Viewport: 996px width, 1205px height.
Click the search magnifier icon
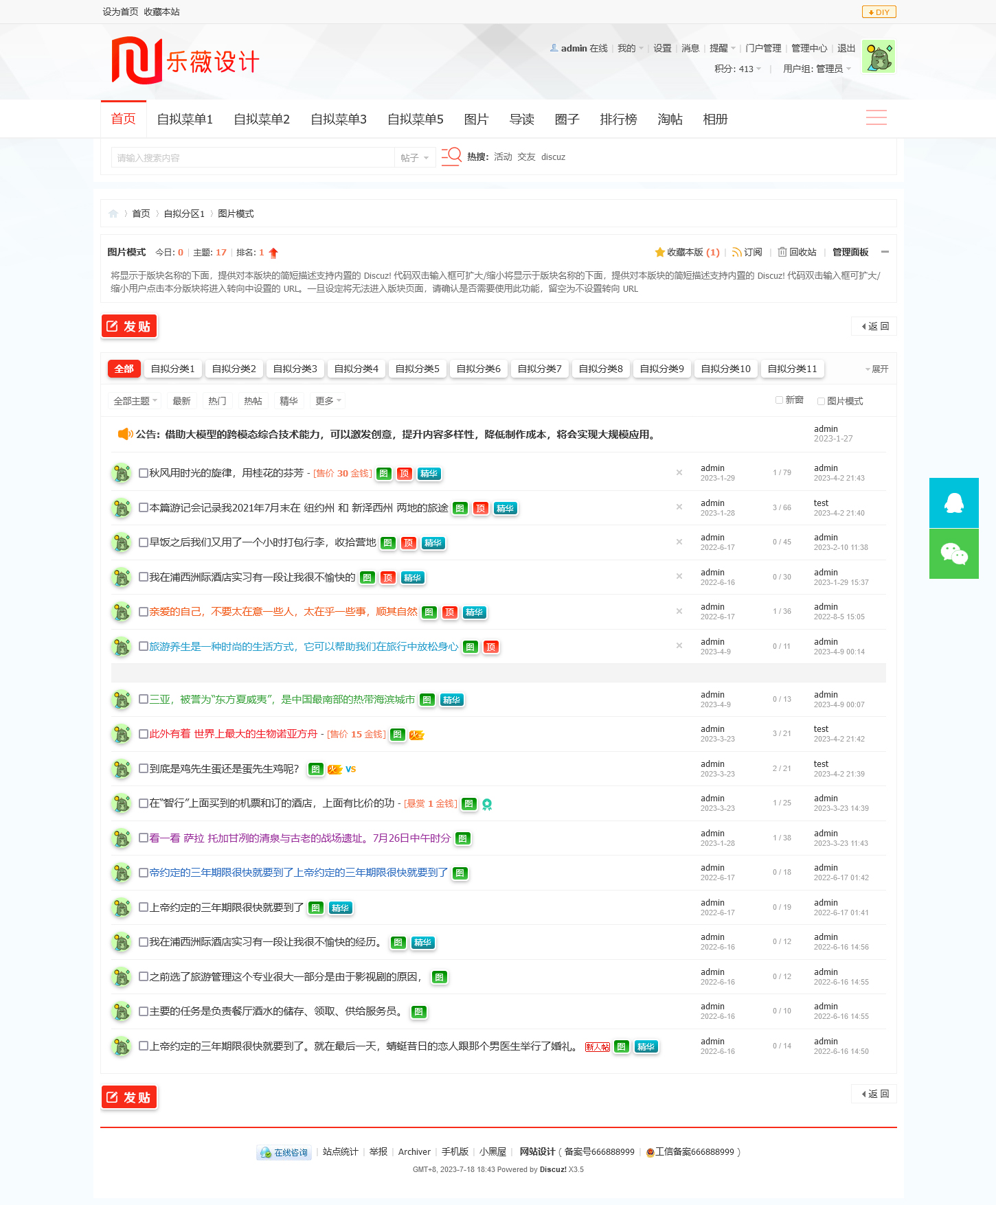click(x=451, y=157)
